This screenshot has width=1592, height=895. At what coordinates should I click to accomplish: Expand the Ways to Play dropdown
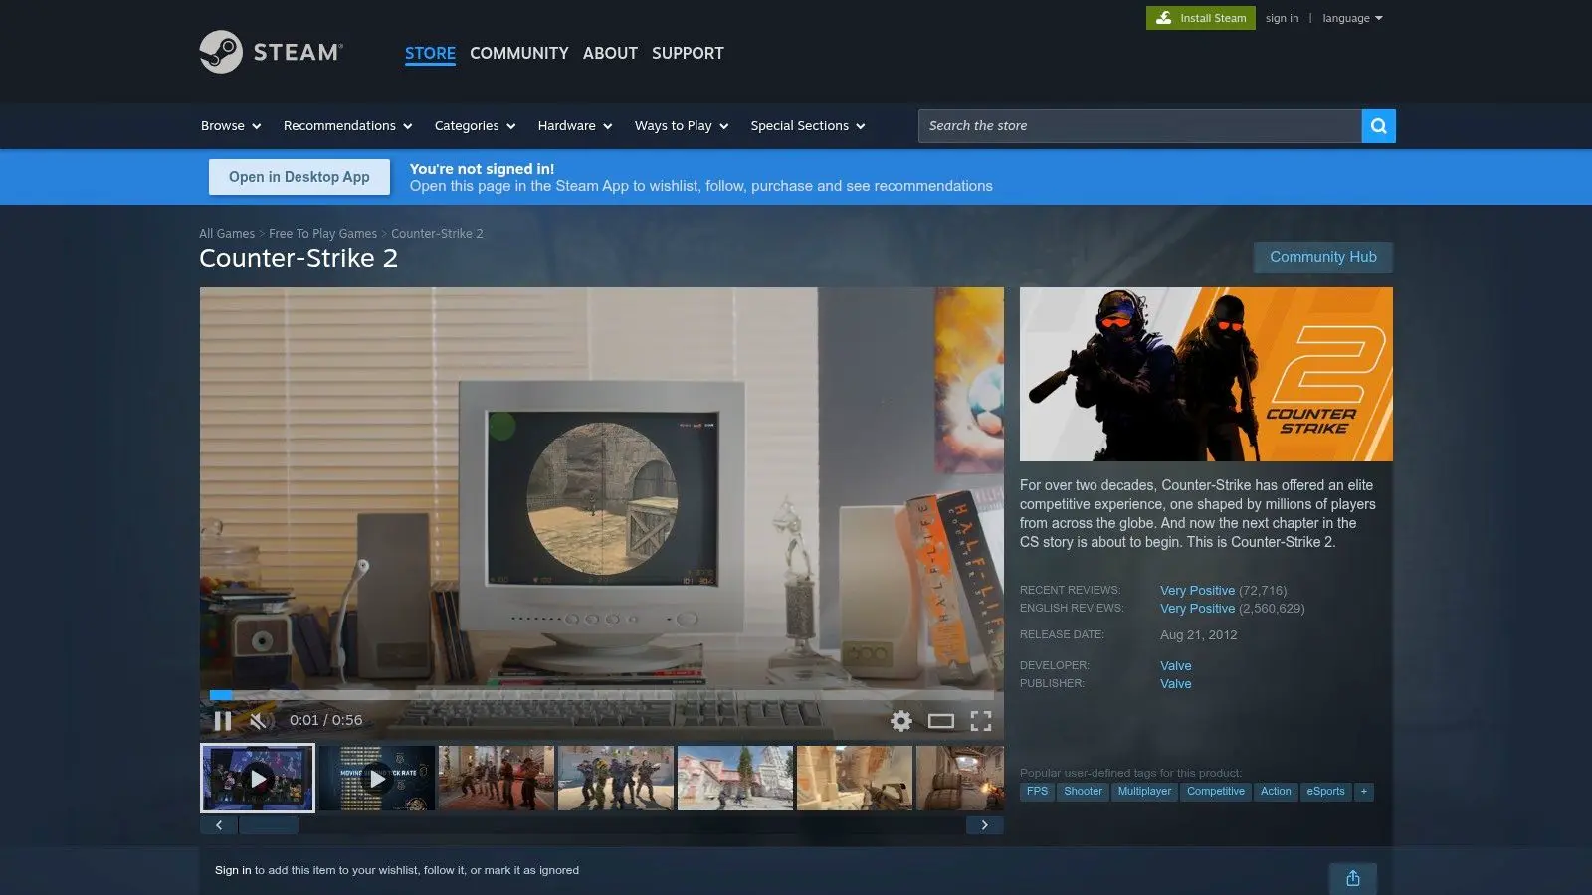(x=682, y=126)
